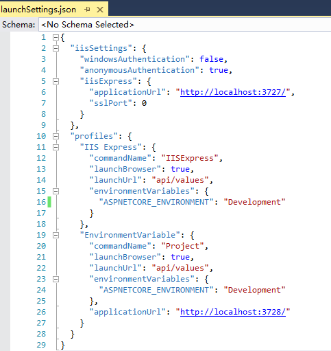Click the api/values value on line 14
This screenshot has height=351, width=331.
180,180
